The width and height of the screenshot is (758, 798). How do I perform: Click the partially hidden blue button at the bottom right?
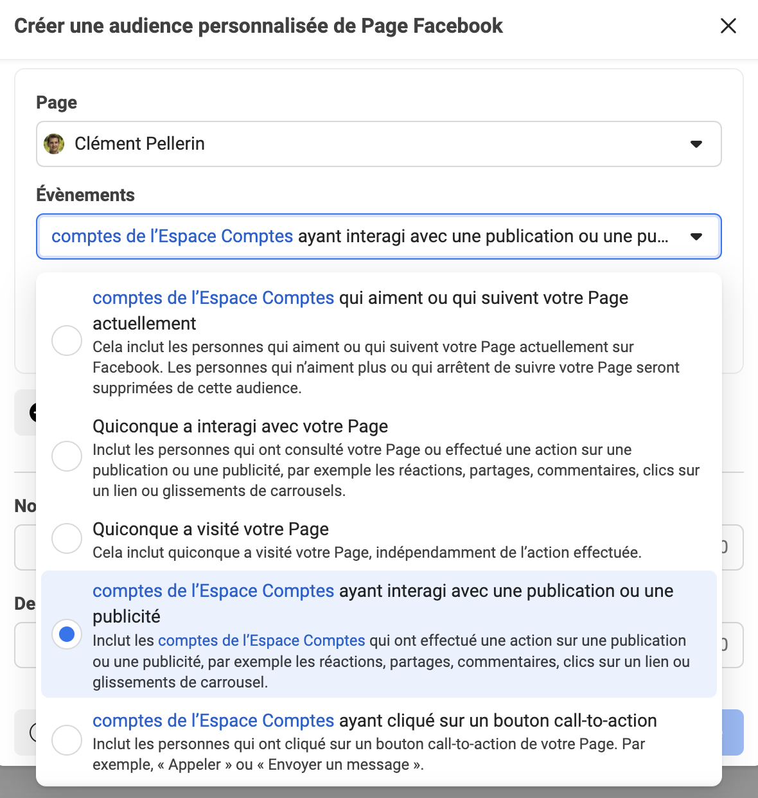tap(733, 732)
